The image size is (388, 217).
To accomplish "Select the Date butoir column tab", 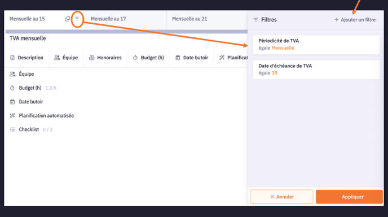I will pos(192,58).
